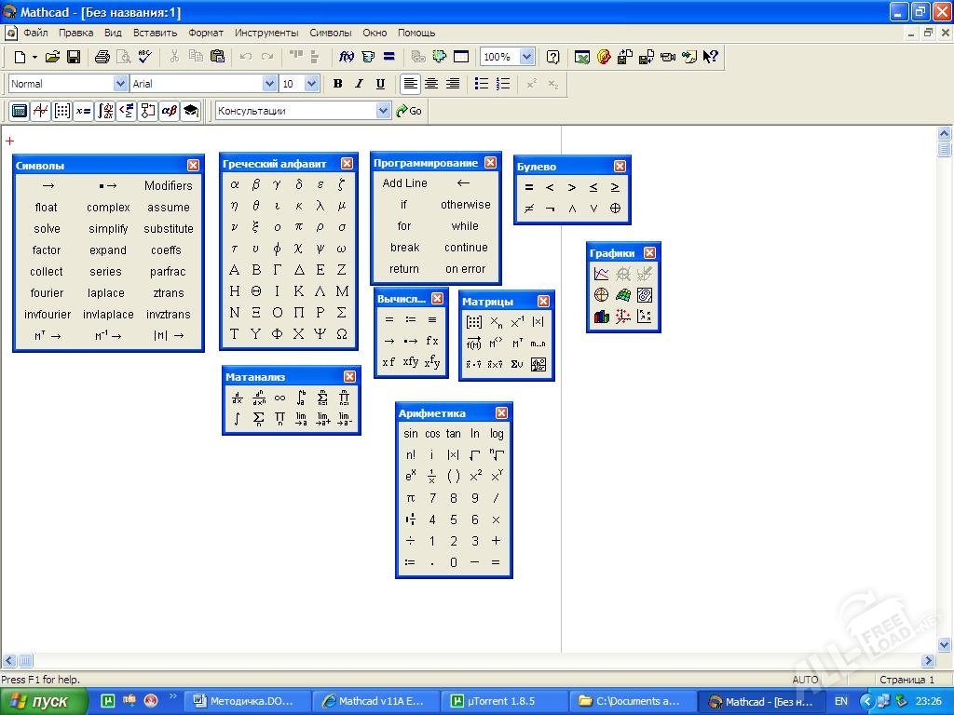Click the infinity symbol in Матанализ
Image resolution: width=954 pixels, height=715 pixels.
279,398
